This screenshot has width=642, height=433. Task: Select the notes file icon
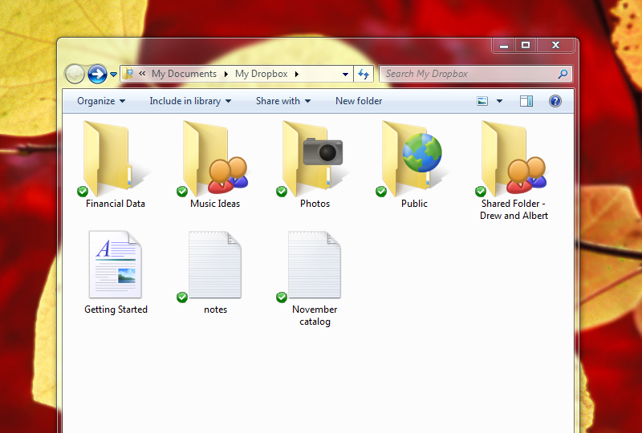[214, 265]
